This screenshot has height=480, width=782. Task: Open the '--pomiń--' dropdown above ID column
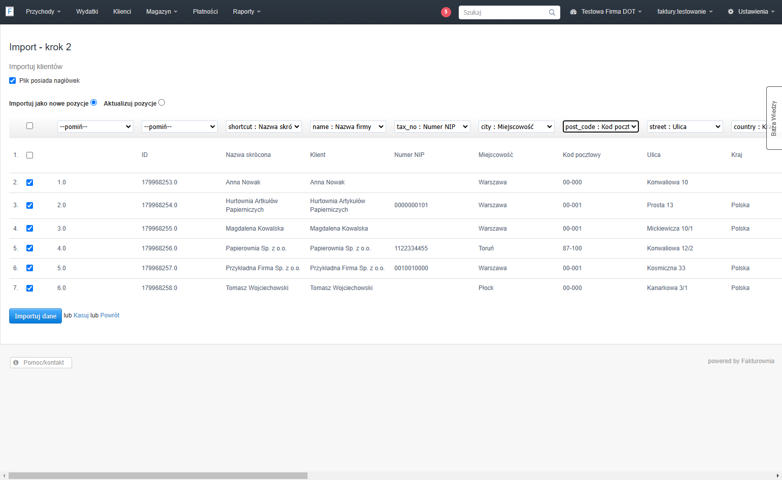(180, 126)
